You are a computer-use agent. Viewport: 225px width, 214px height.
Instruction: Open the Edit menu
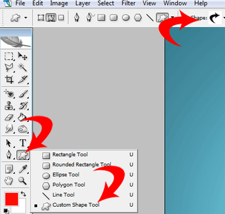click(38, 3)
